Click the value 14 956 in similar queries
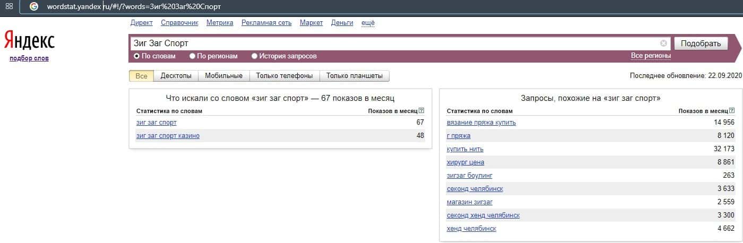Viewport: 743px width, 243px height. (724, 123)
